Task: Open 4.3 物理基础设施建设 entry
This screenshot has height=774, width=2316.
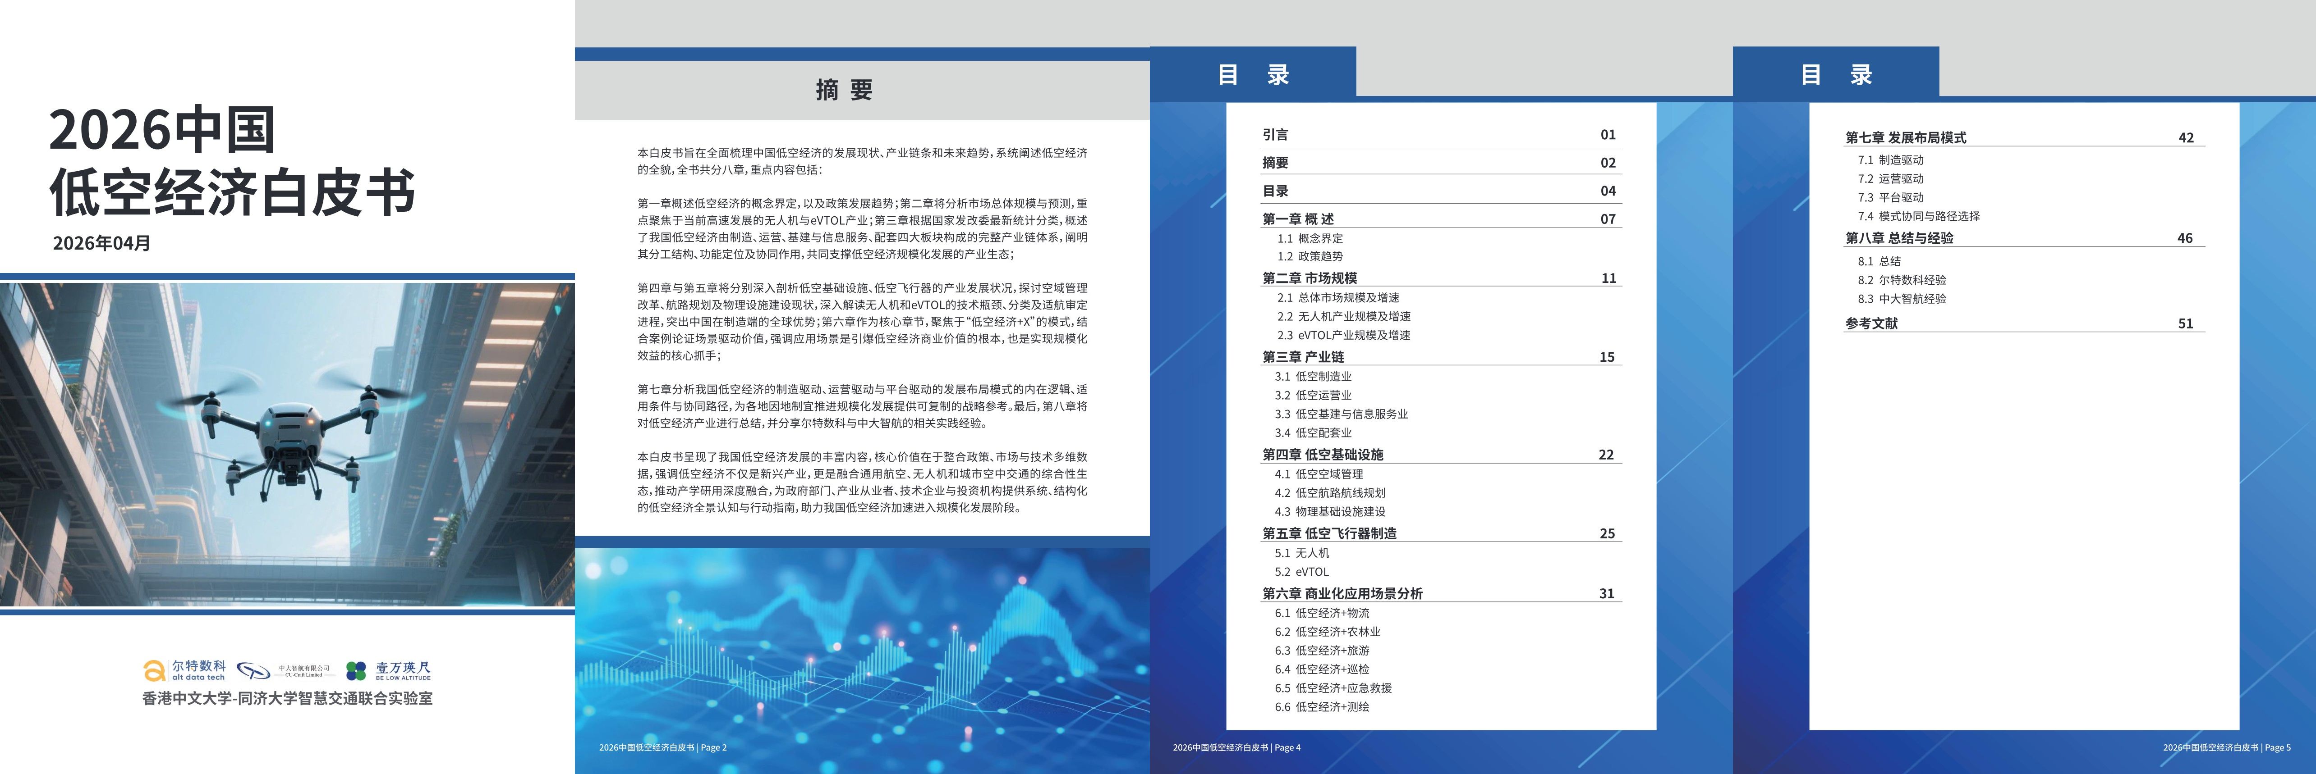Action: 1330,512
